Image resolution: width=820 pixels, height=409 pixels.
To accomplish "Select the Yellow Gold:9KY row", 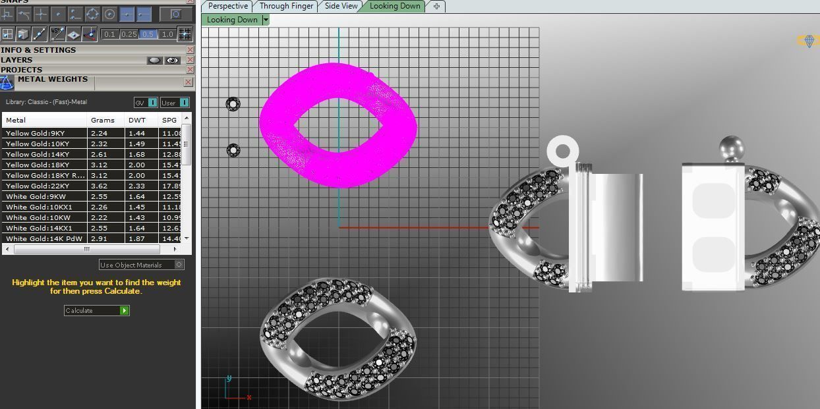I will click(x=92, y=133).
